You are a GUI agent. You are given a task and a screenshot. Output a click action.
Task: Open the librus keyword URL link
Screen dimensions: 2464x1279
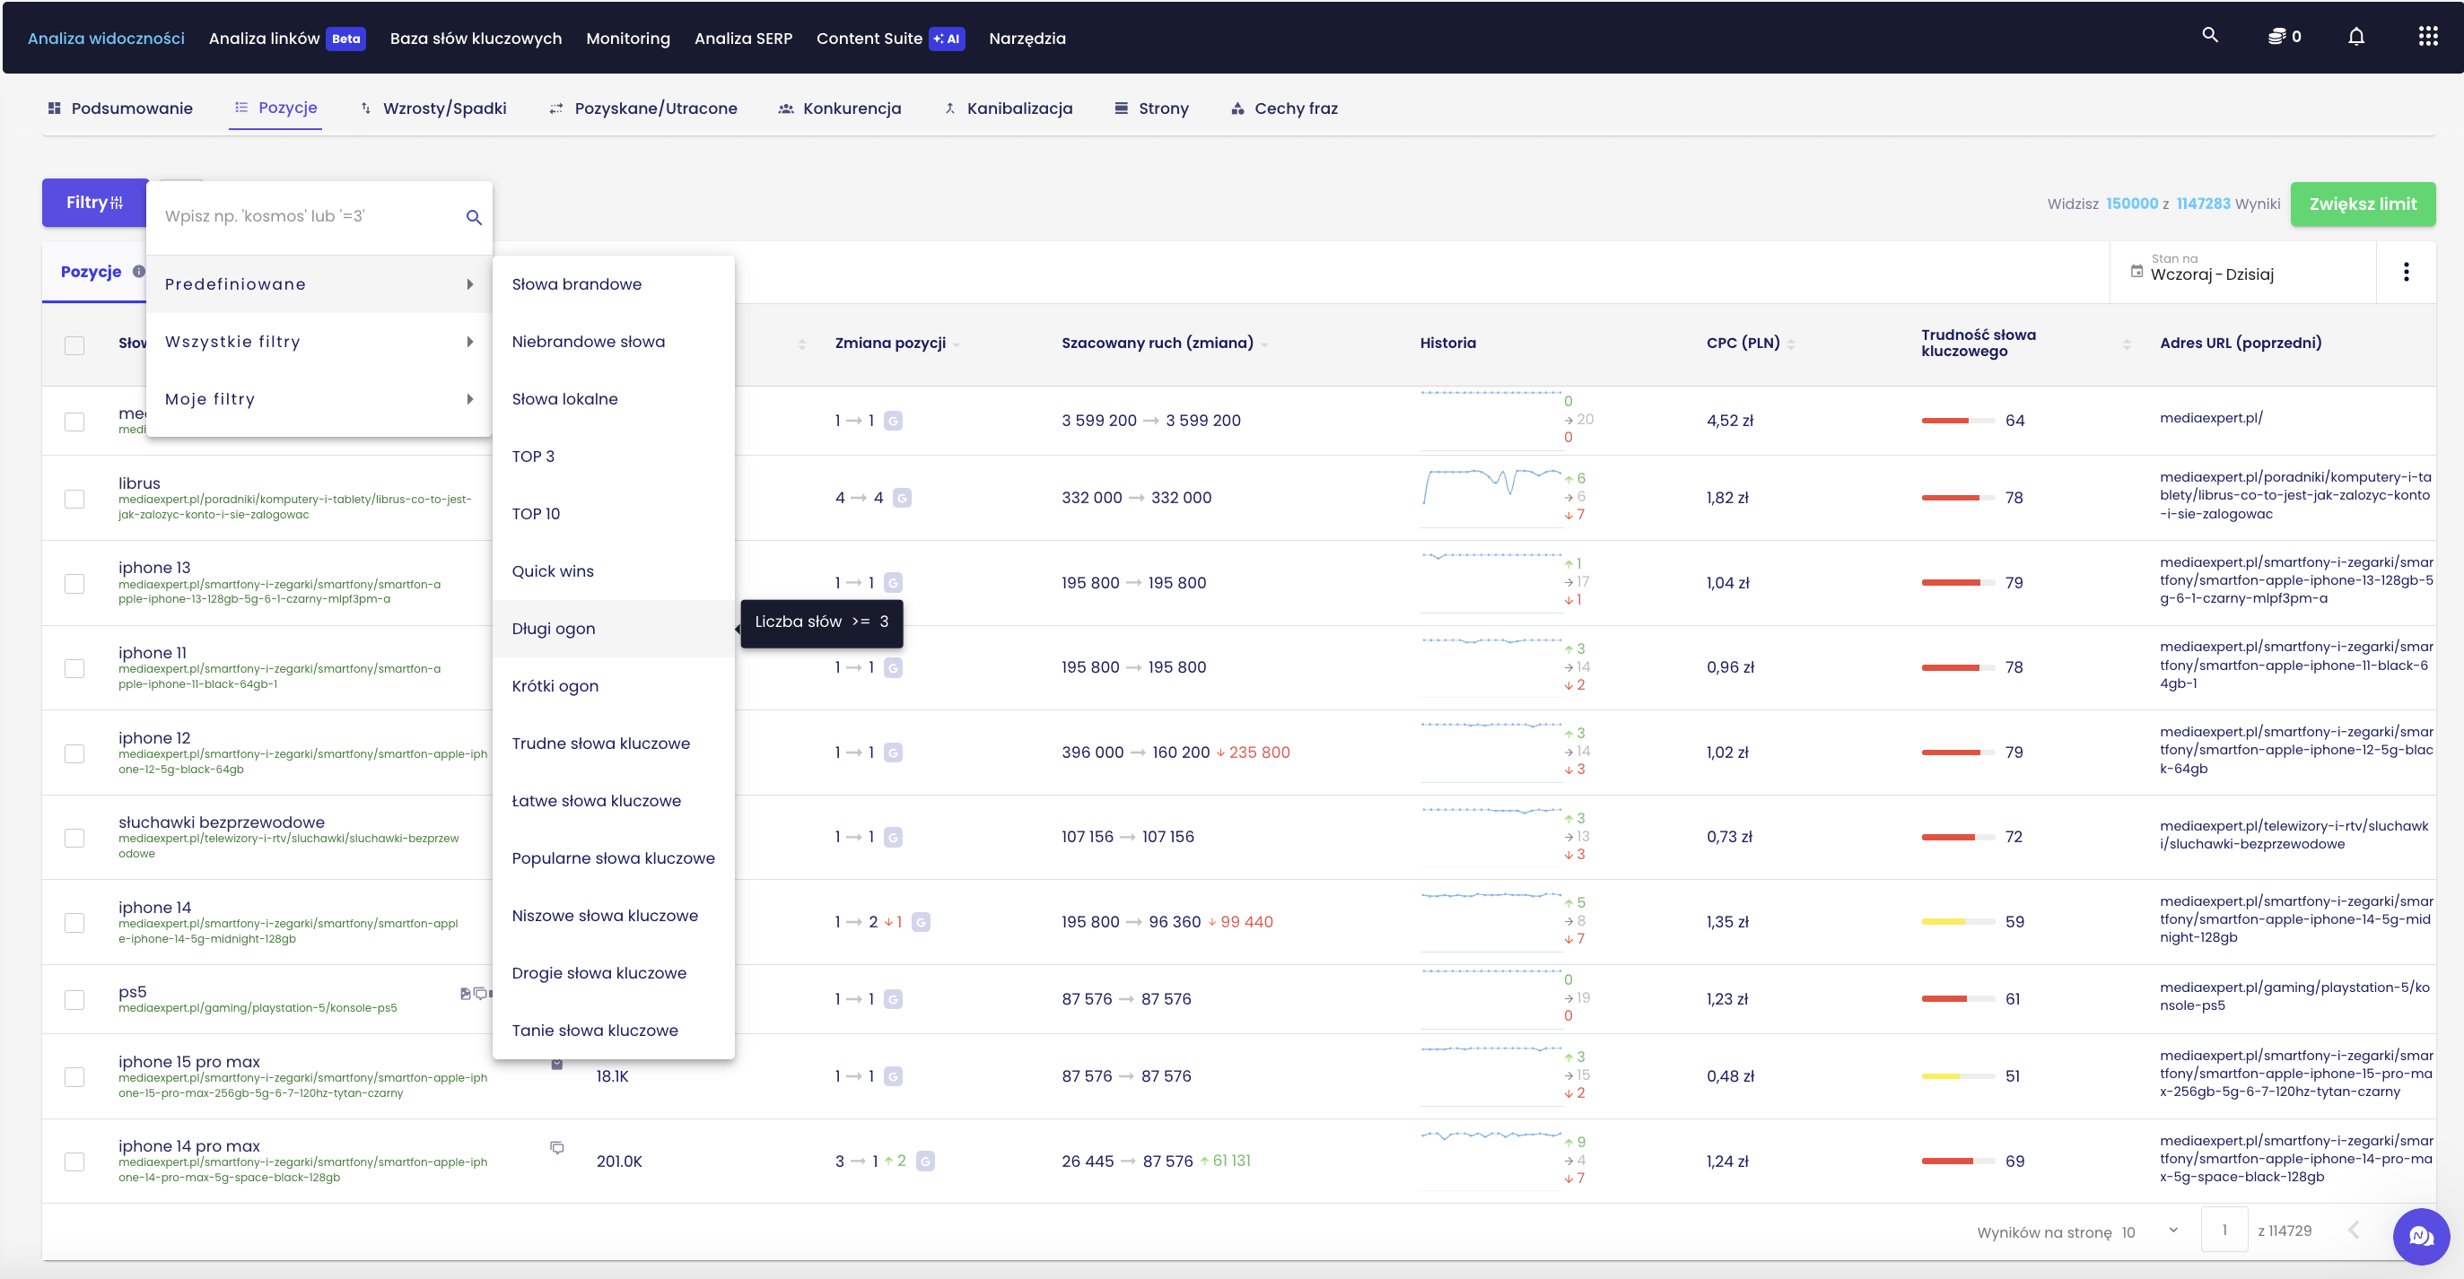294,507
